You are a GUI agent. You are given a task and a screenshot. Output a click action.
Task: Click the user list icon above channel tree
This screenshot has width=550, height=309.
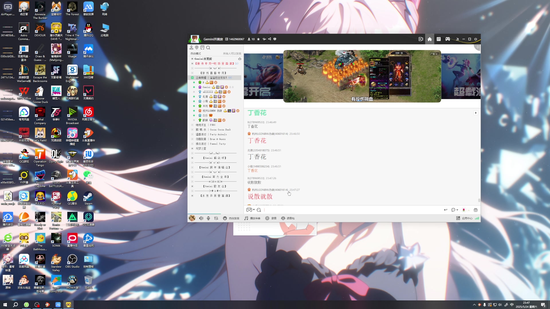(191, 47)
